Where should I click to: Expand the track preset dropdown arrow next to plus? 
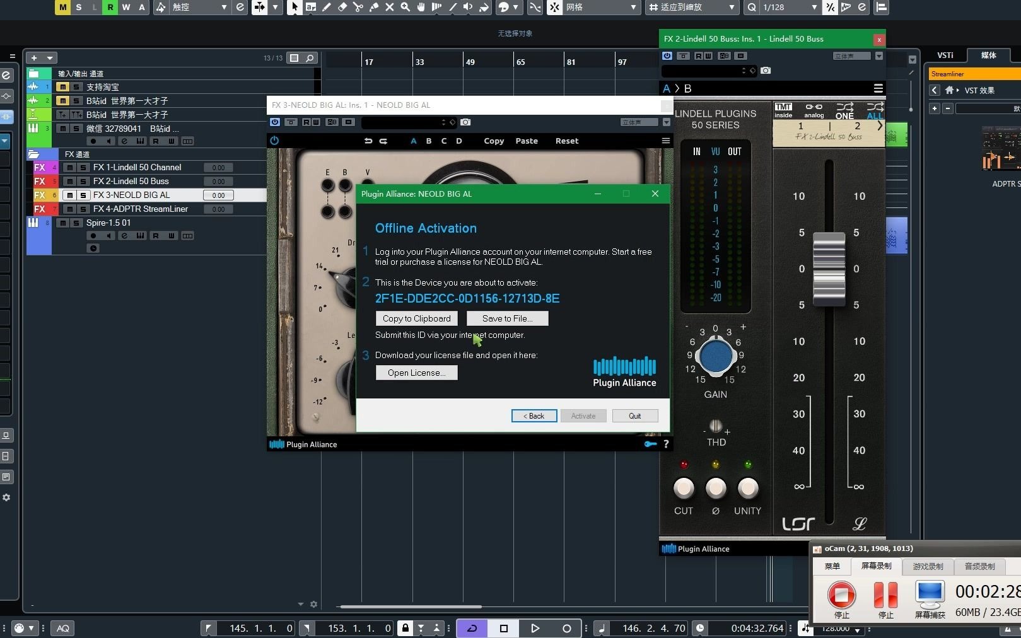pyautogui.click(x=50, y=58)
